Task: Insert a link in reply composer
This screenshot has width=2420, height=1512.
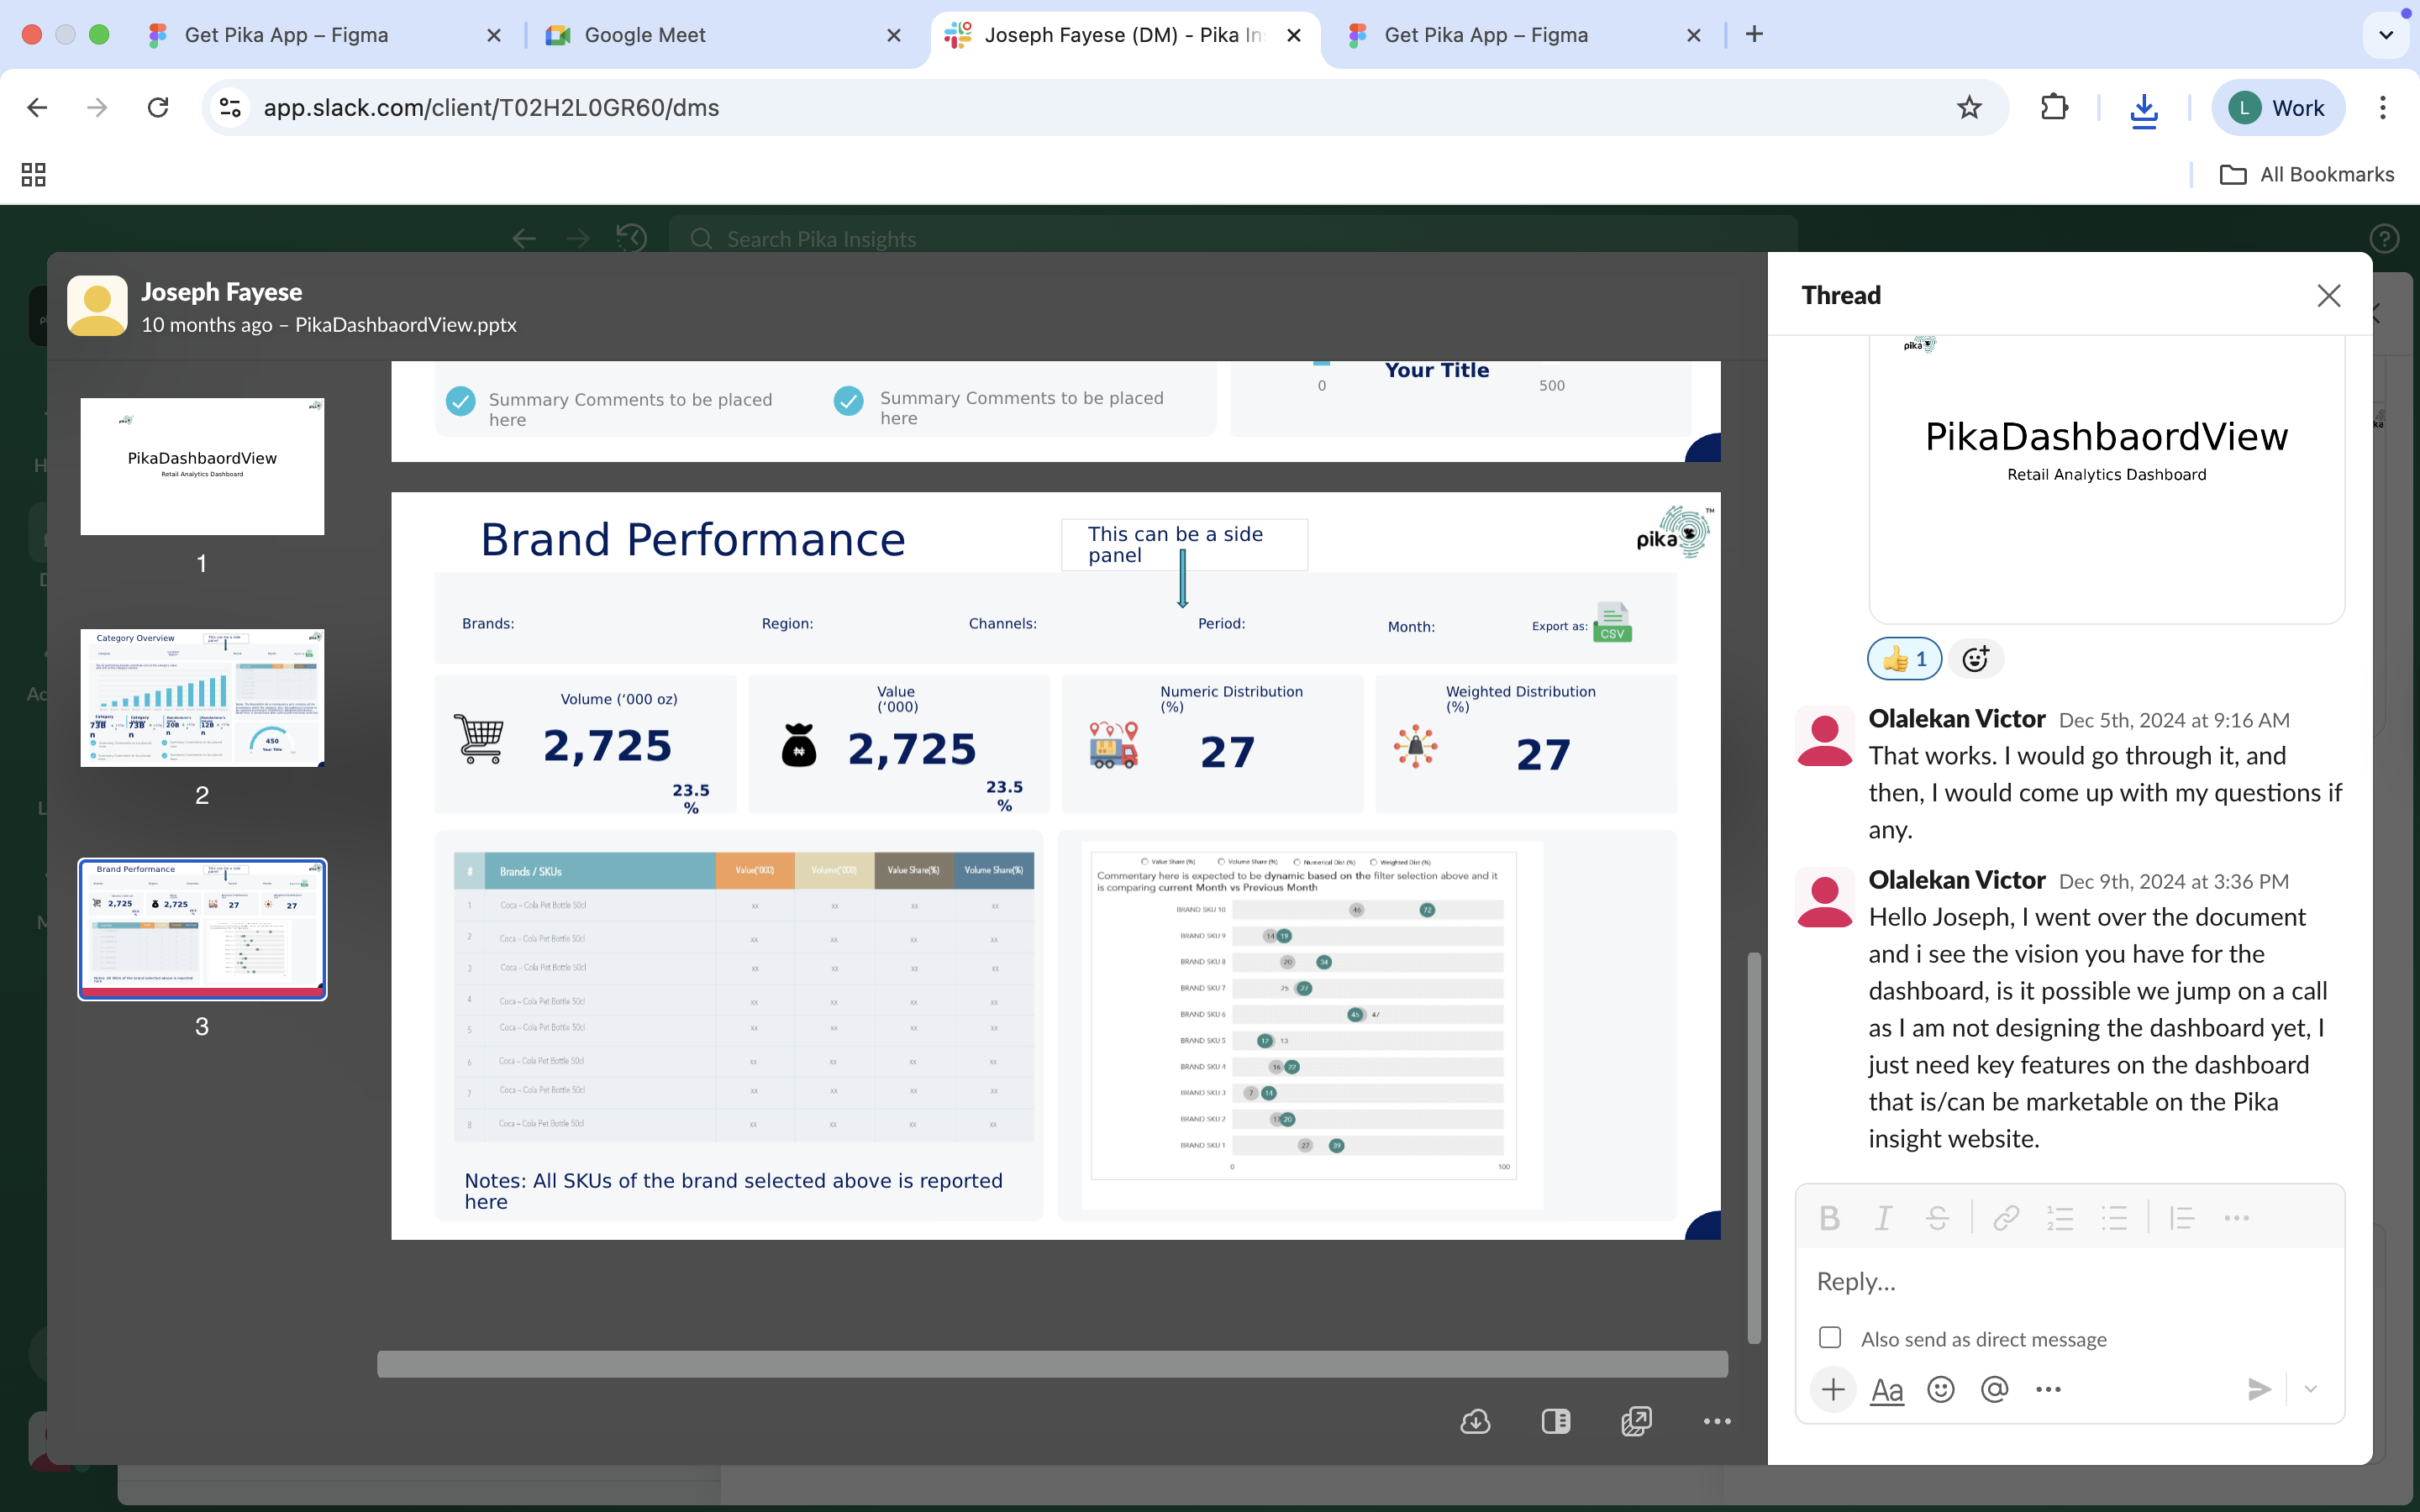Action: (2005, 1218)
